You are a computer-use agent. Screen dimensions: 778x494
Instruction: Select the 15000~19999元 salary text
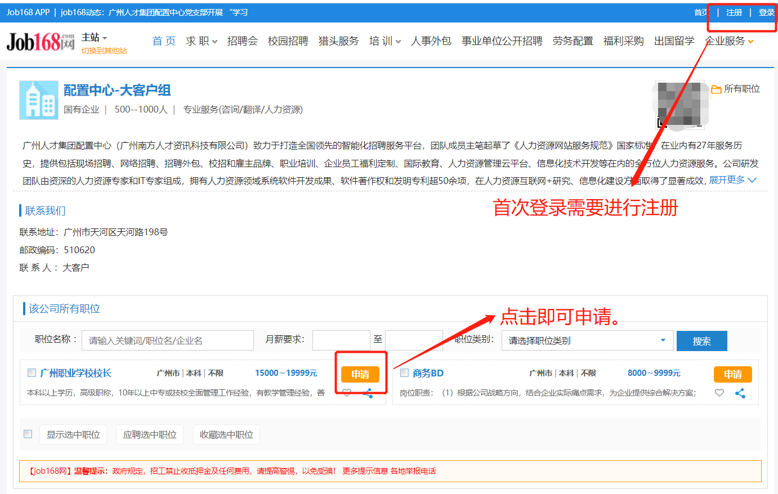[286, 373]
